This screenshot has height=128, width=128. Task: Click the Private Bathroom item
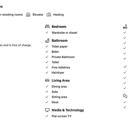tap(63, 57)
